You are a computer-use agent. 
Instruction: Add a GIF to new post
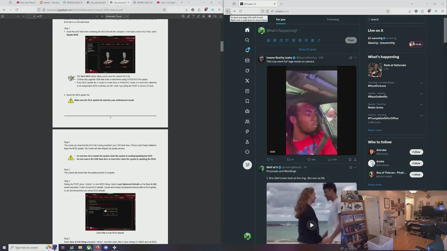coord(275,40)
